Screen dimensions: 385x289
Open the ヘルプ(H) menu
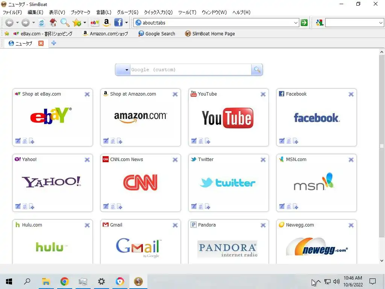tap(241, 12)
